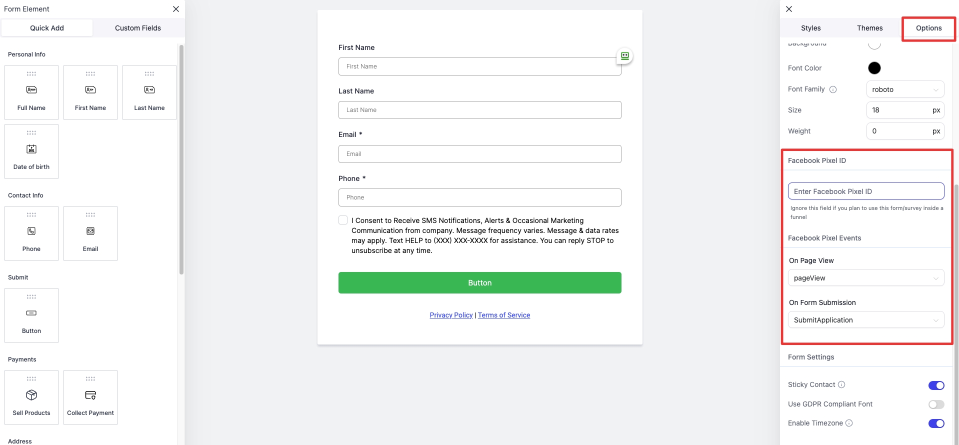Click the black Font Color swatch
The height and width of the screenshot is (445, 959).
click(x=874, y=68)
